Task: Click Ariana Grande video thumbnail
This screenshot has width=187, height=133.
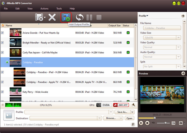Action: (16, 33)
